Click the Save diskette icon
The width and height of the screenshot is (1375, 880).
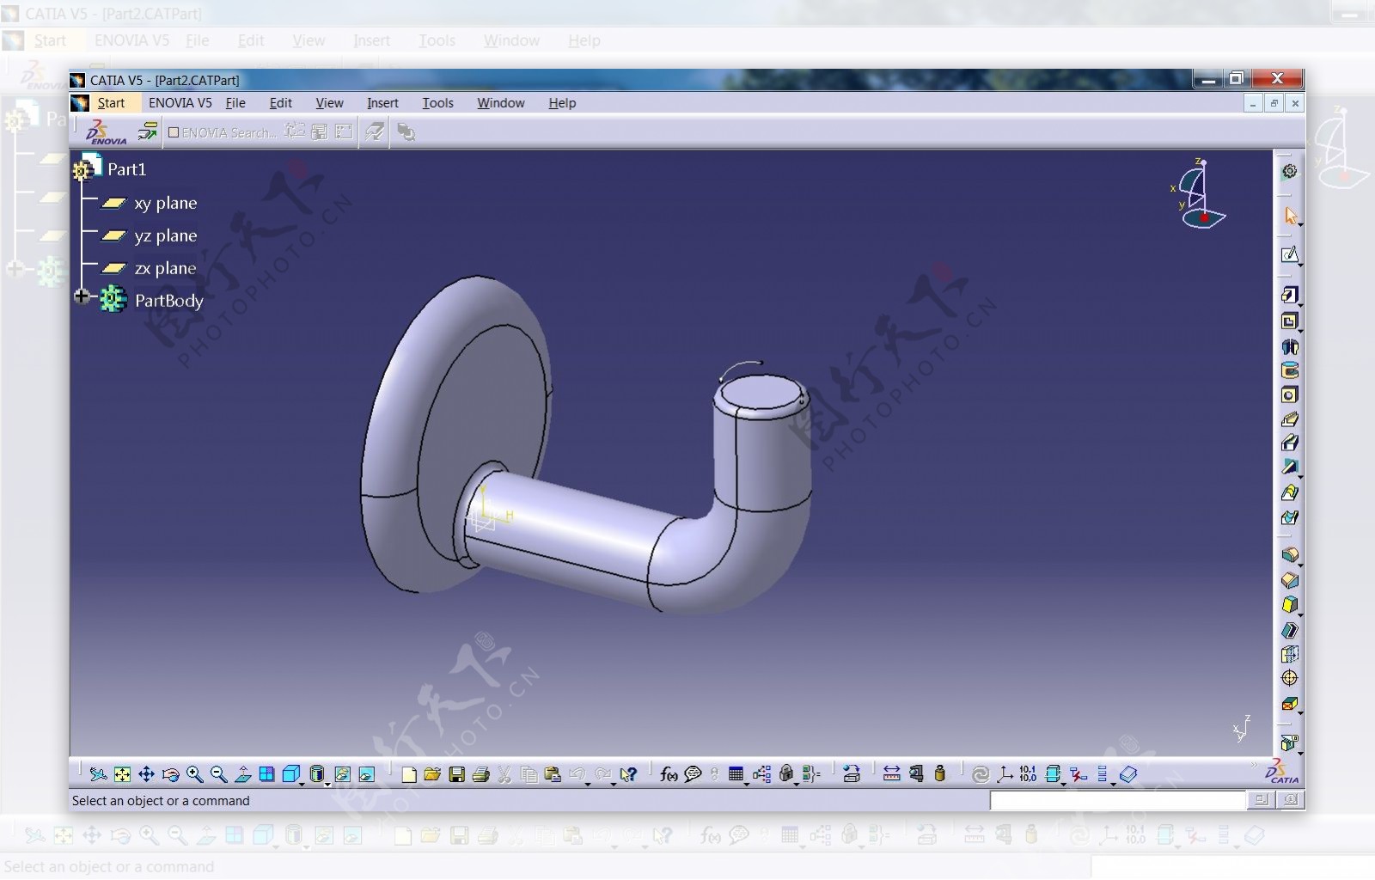click(x=457, y=774)
